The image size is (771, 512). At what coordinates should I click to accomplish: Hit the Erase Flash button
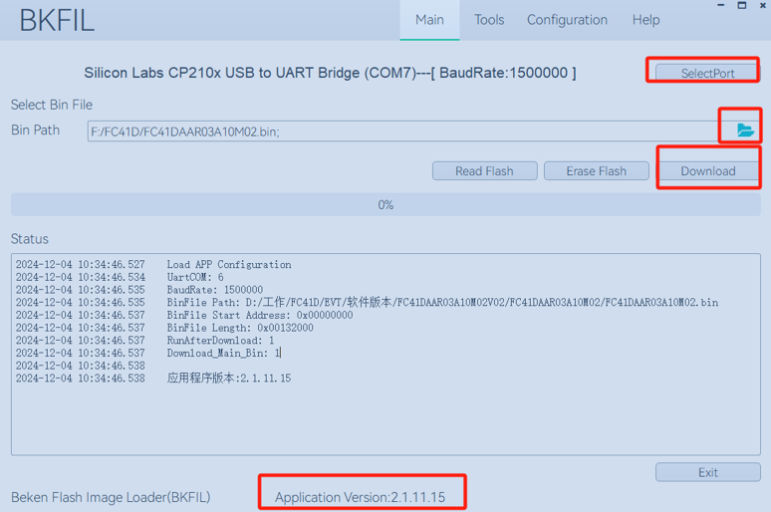596,171
